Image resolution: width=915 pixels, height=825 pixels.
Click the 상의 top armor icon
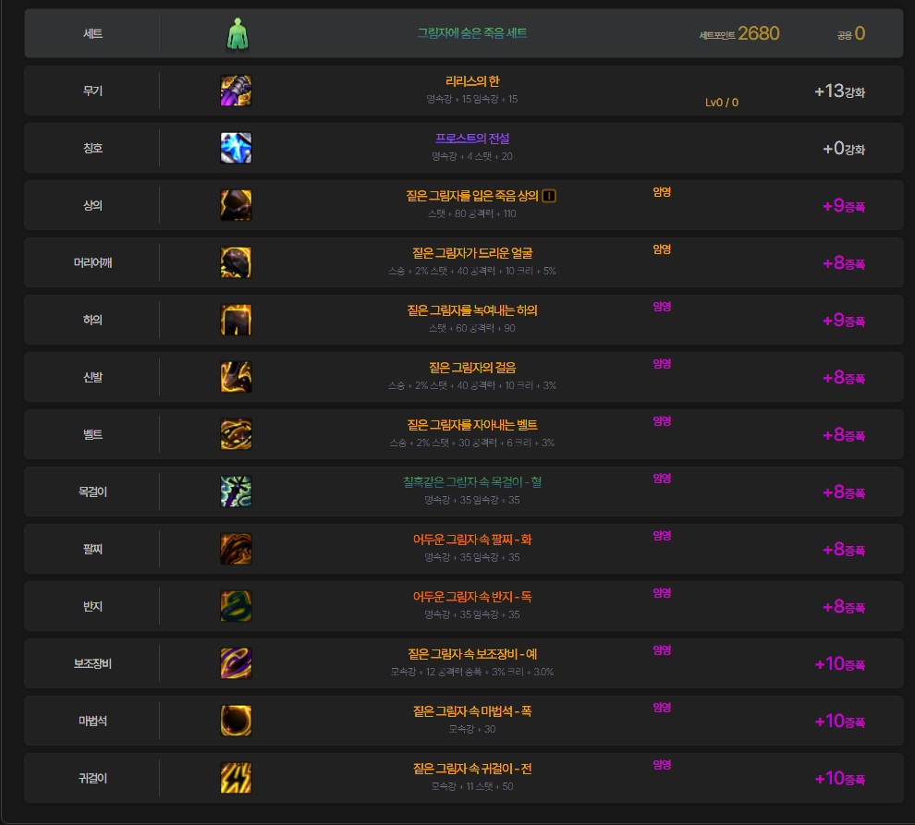[236, 205]
